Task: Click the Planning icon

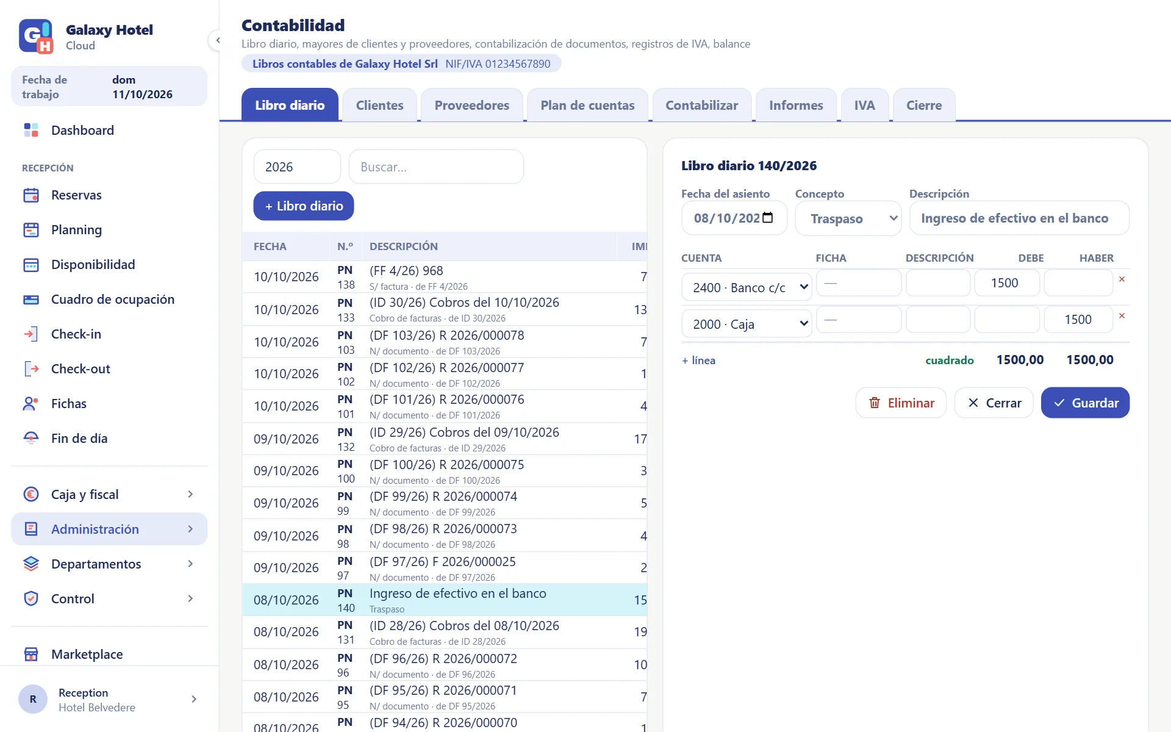Action: coord(31,230)
